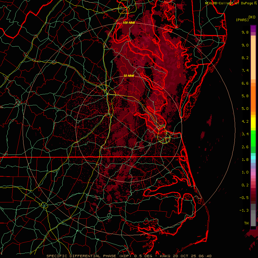Click the "06:40" time in caption
The width and height of the screenshot is (258, 258).
click(205, 256)
